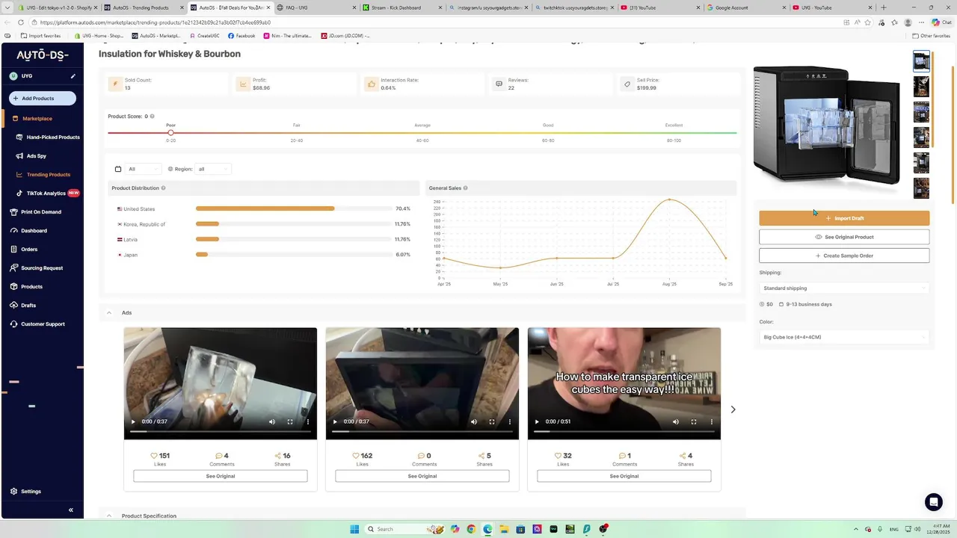Image resolution: width=957 pixels, height=538 pixels.
Task: Open Ads Spy page
Action: click(37, 156)
